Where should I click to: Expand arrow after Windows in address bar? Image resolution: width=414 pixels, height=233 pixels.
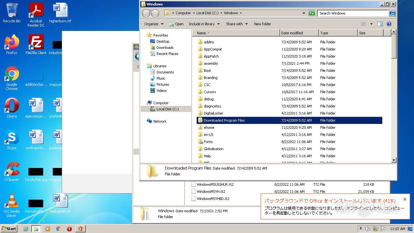pyautogui.click(x=241, y=13)
